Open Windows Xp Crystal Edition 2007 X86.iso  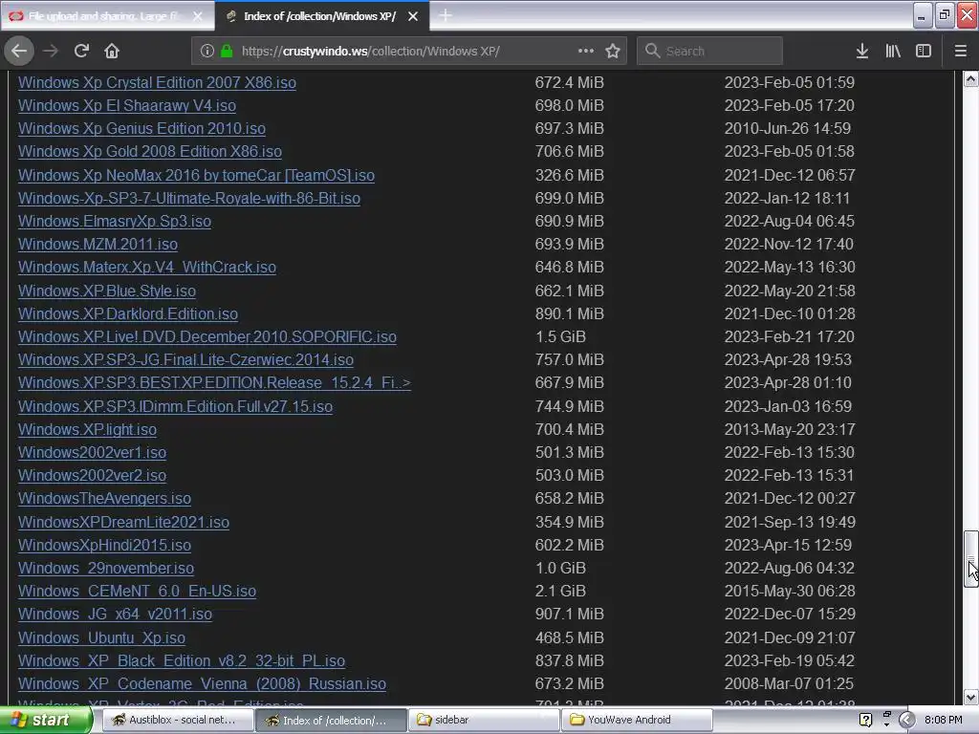[x=158, y=82]
